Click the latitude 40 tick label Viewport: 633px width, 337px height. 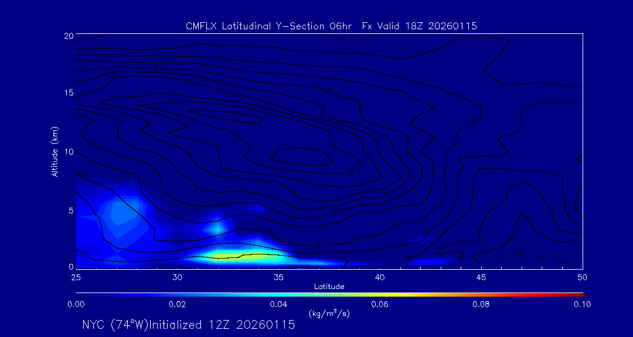coord(379,276)
